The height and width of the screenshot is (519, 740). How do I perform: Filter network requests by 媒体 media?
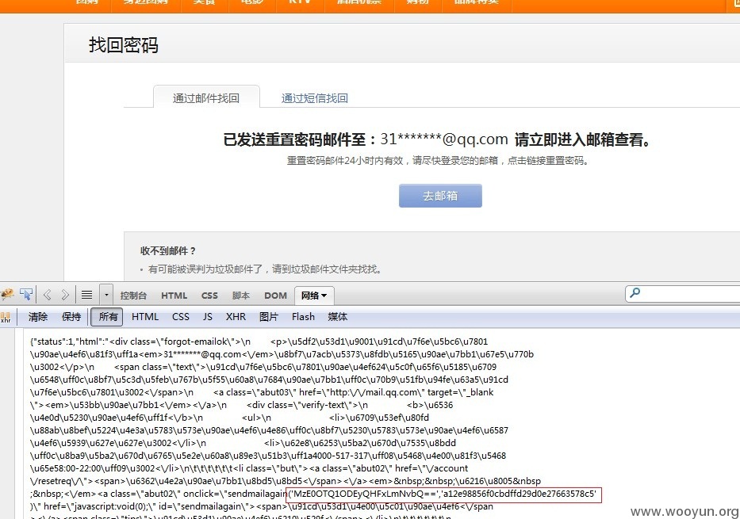point(337,317)
